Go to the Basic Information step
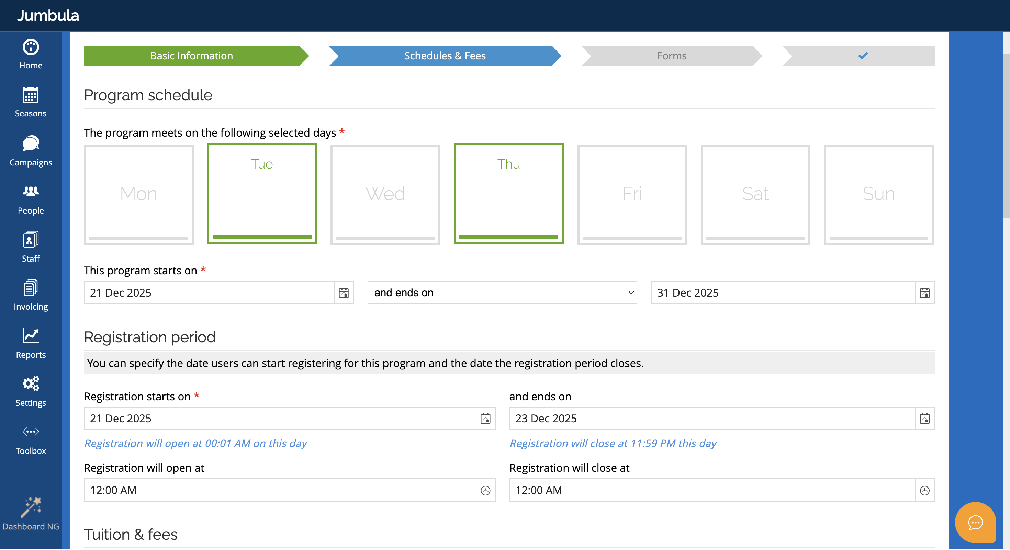 tap(192, 56)
